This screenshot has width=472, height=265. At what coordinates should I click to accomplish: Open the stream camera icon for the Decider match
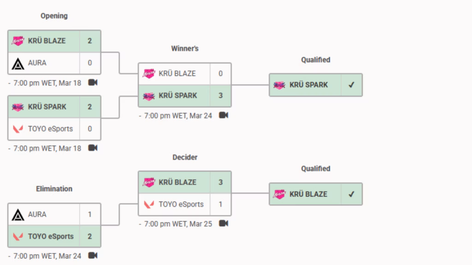pyautogui.click(x=223, y=224)
